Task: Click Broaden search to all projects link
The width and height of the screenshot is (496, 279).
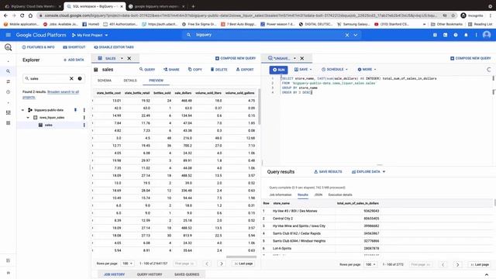Action: (x=50, y=95)
